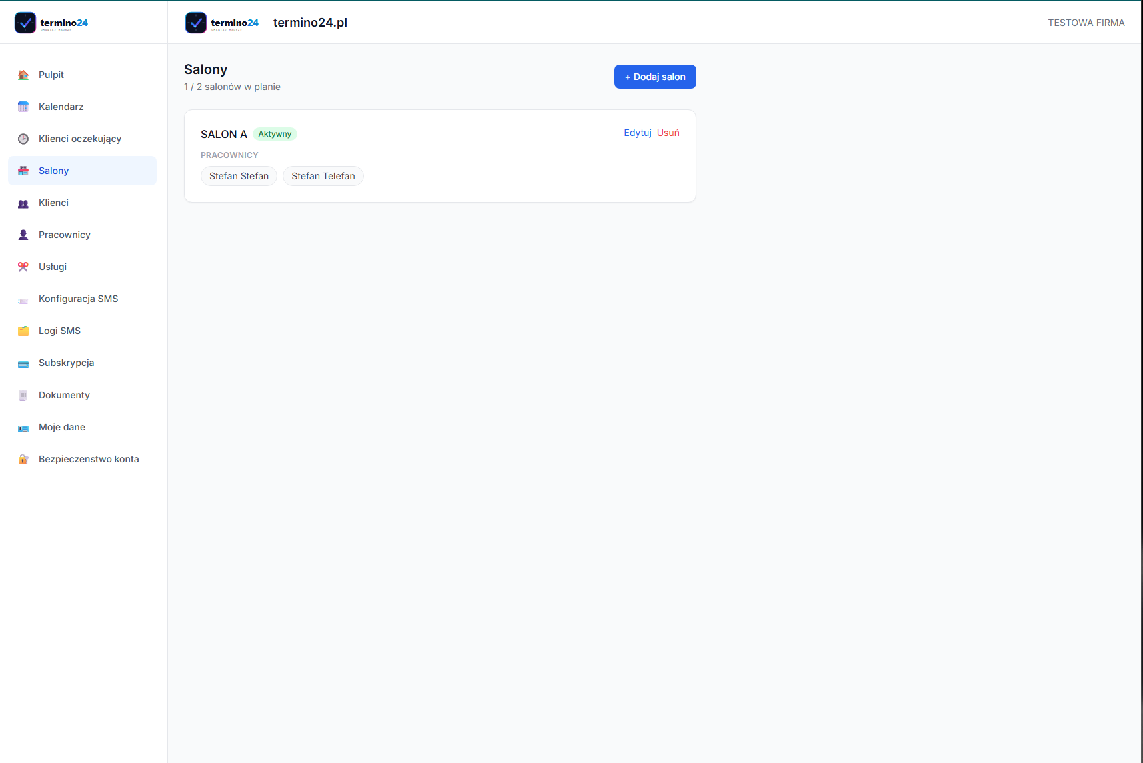
Task: Go to Moje dane
Action: tap(82, 427)
